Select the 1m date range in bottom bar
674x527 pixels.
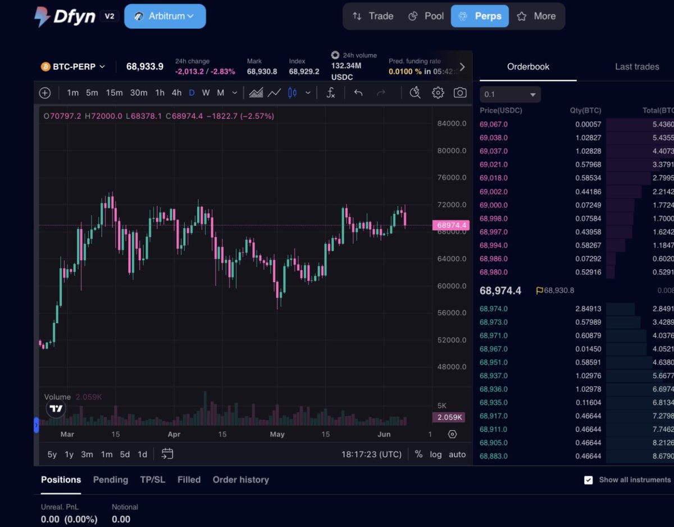pyautogui.click(x=106, y=455)
